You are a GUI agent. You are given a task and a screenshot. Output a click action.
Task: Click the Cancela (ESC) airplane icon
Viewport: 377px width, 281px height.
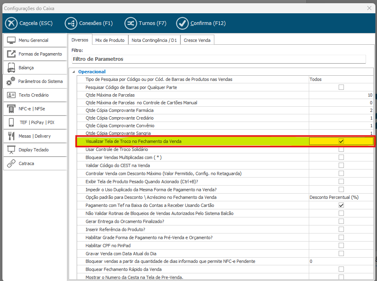click(x=11, y=23)
